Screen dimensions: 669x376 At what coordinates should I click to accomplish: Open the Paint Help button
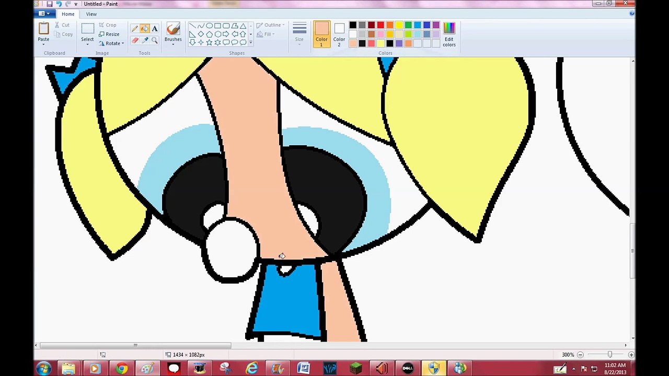[631, 14]
